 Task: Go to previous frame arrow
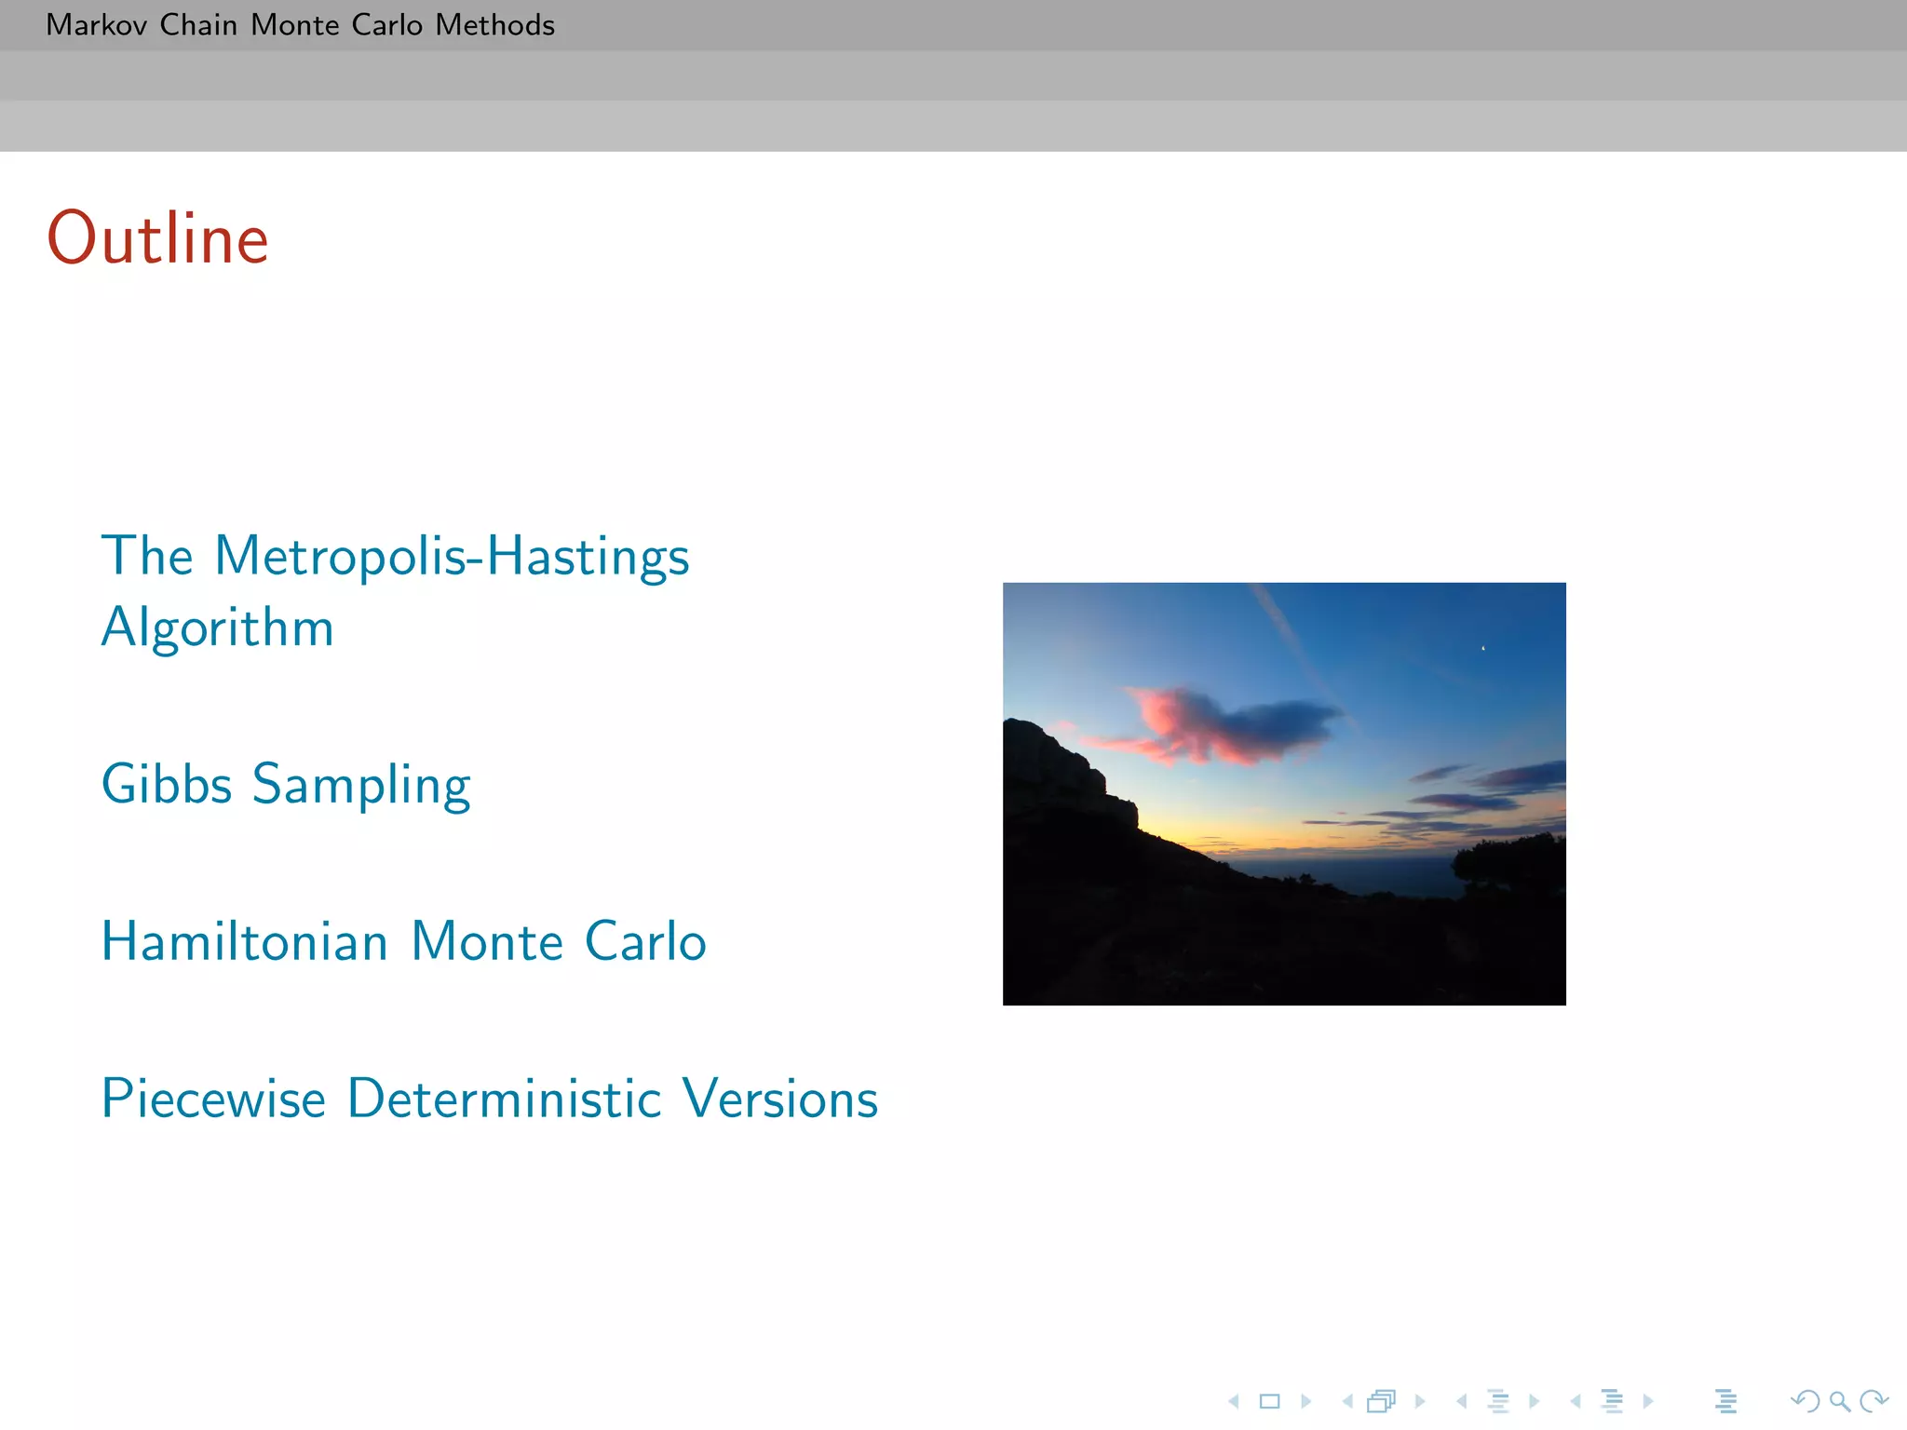[x=1347, y=1401]
